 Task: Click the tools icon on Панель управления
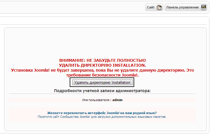click(204, 7)
